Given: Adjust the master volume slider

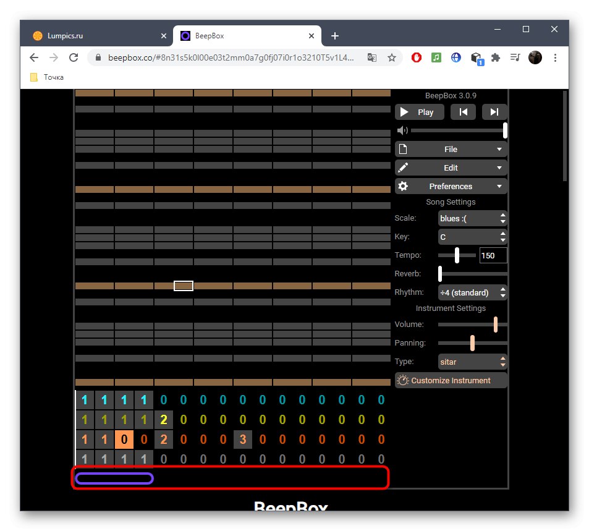Looking at the screenshot, I should pos(459,130).
